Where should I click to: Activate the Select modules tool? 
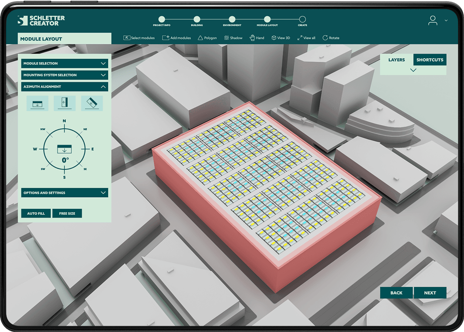click(x=139, y=38)
